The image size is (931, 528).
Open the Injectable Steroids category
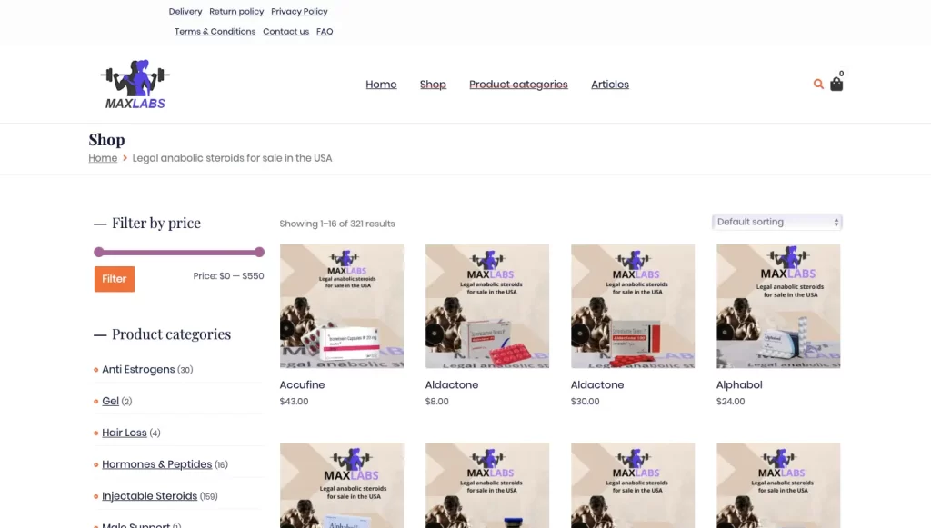pos(150,496)
